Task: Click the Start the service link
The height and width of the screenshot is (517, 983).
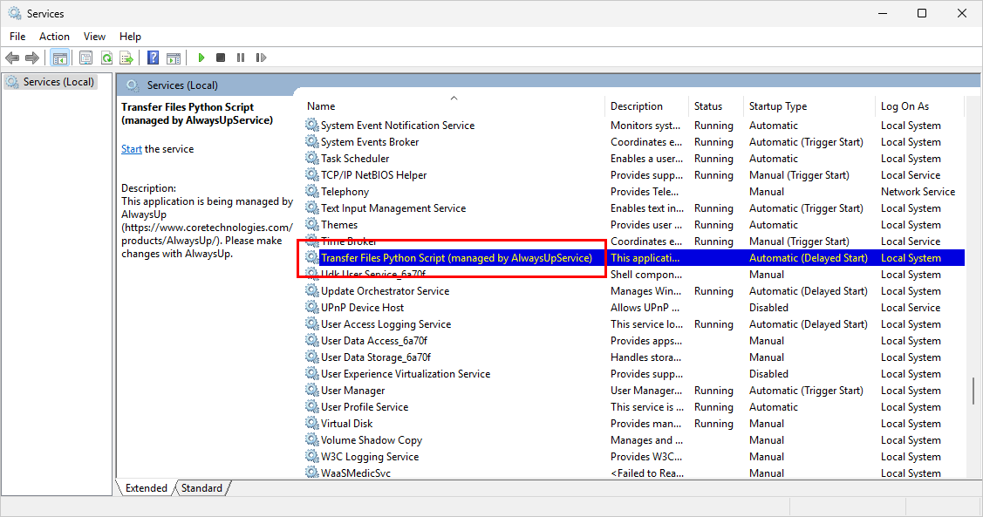Action: tap(131, 148)
